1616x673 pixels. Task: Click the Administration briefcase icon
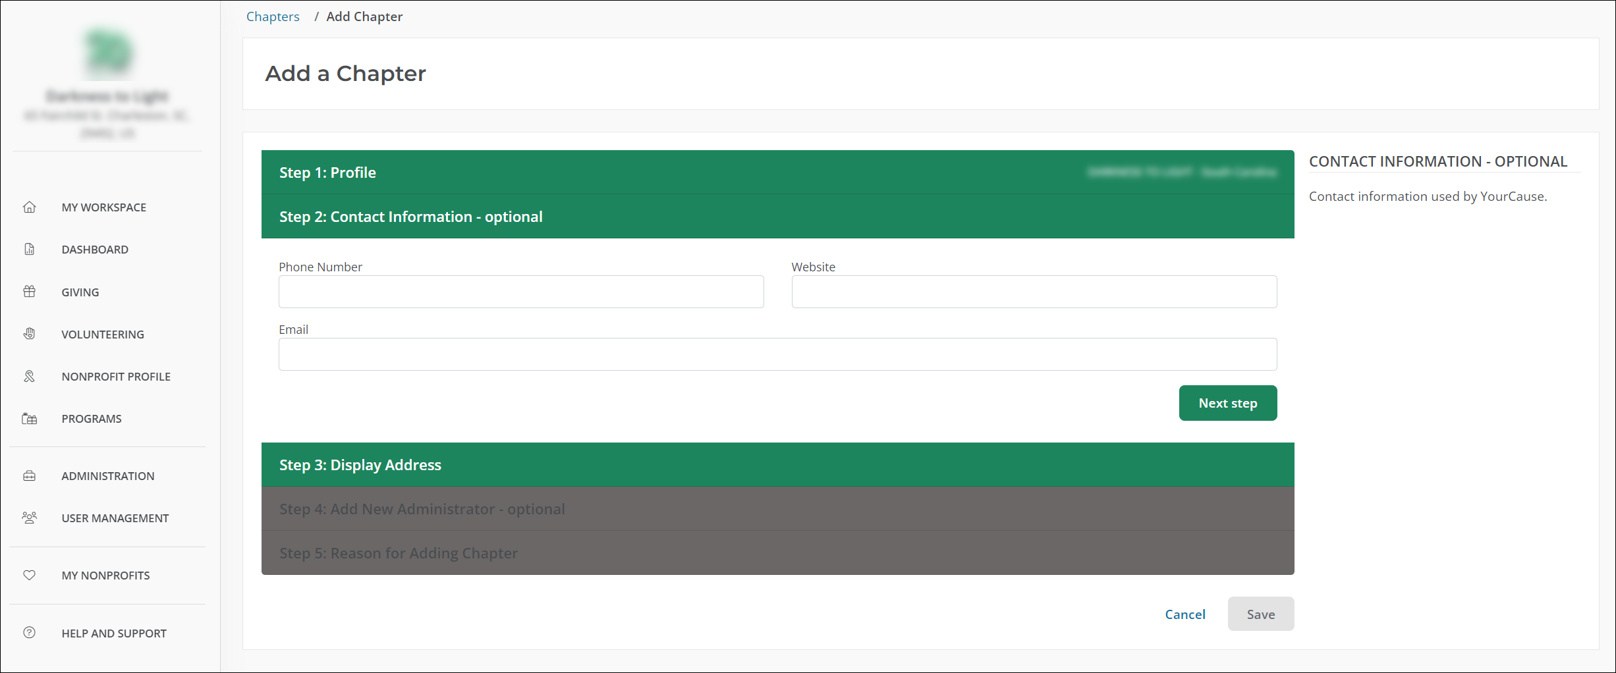[30, 476]
